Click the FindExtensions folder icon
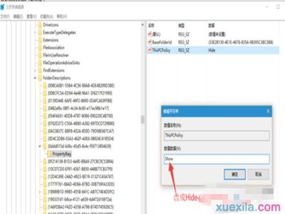This screenshot has width=285, height=214. [40, 70]
